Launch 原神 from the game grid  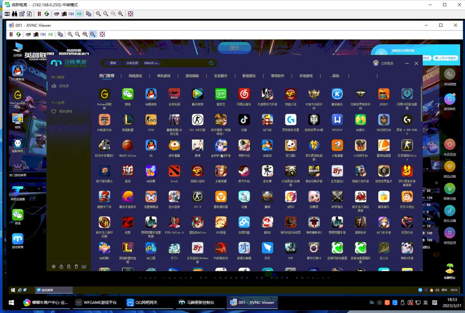coord(198,146)
